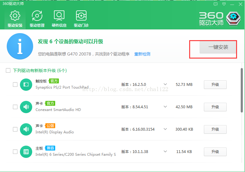Click the 触控板 touchpad device icon
This screenshot has width=245, height=172.
pos(26,85)
